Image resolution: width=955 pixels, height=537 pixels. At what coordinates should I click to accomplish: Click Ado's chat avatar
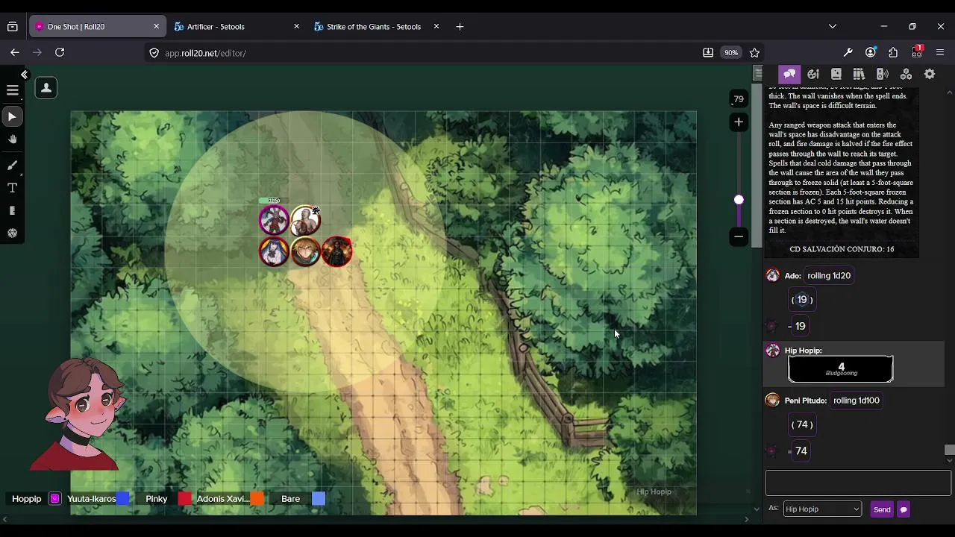pyautogui.click(x=772, y=276)
